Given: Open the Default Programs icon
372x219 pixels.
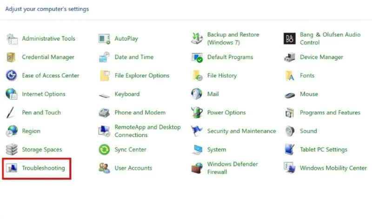Looking at the screenshot, I should (x=197, y=57).
